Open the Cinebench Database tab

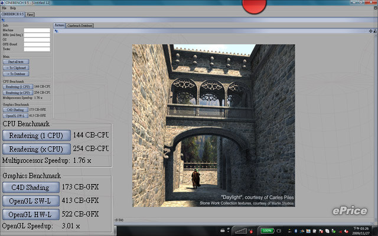pos(80,25)
